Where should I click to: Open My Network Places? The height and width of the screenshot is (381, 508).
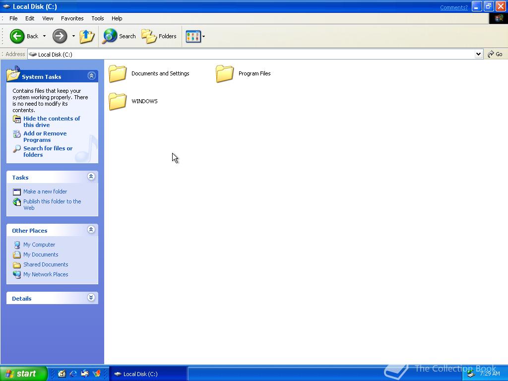coord(41,274)
